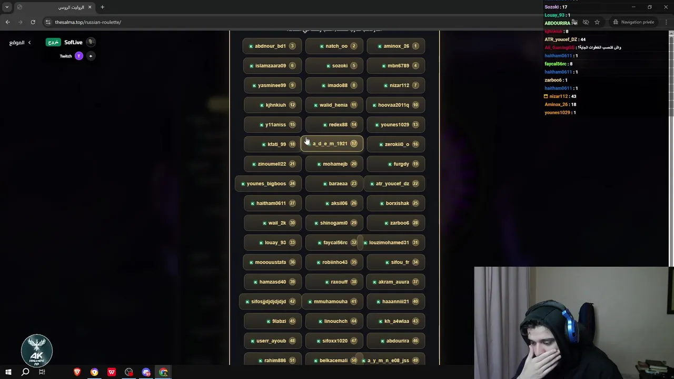Select player sozoki number 5

[x=334, y=66]
